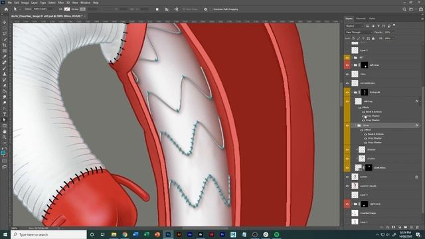Viewport: 425px width, 239px height.
Task: Open the Image menu
Action: coord(25,3)
